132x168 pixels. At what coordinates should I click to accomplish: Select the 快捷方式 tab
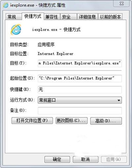33,17
